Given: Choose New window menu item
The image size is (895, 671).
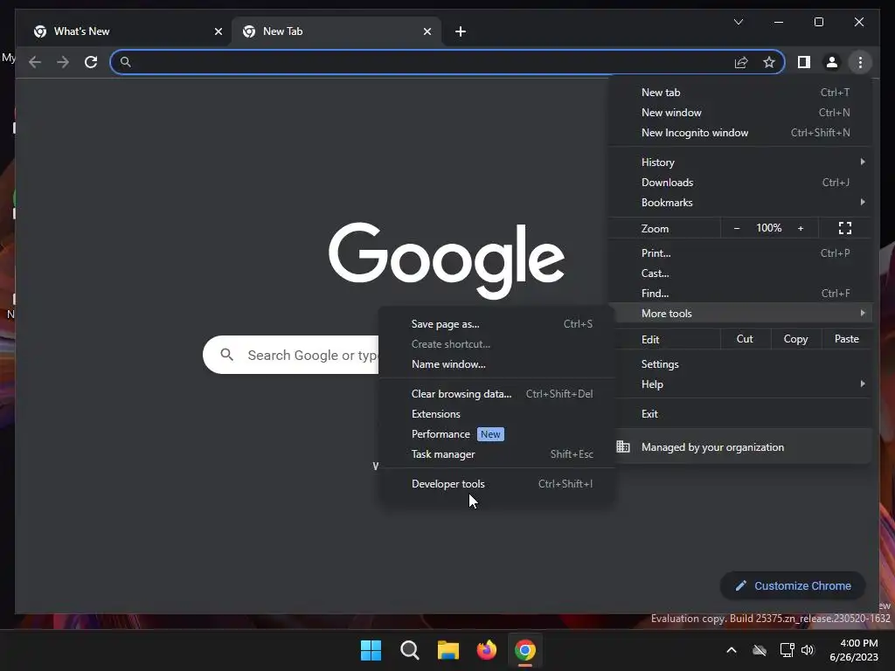Looking at the screenshot, I should tap(739, 113).
